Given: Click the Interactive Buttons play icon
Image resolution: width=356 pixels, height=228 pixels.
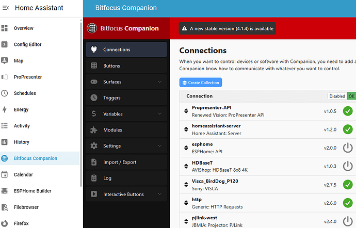Looking at the screenshot, I should click(94, 194).
